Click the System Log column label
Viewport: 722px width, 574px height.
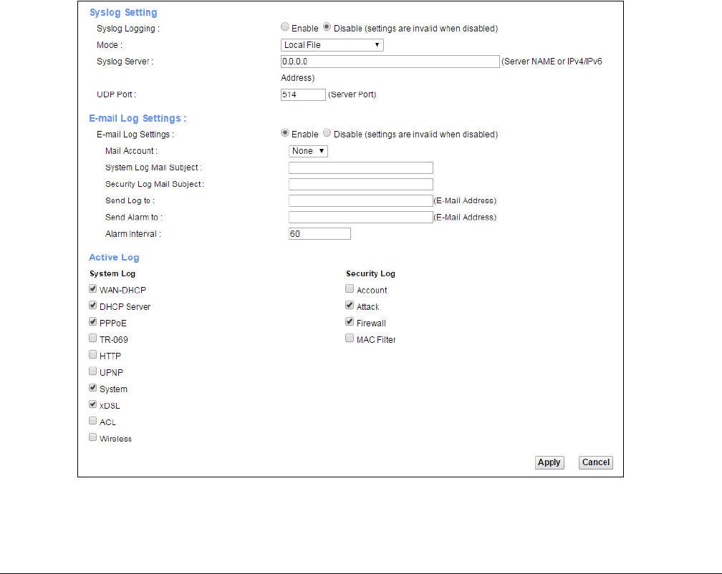[x=112, y=273]
